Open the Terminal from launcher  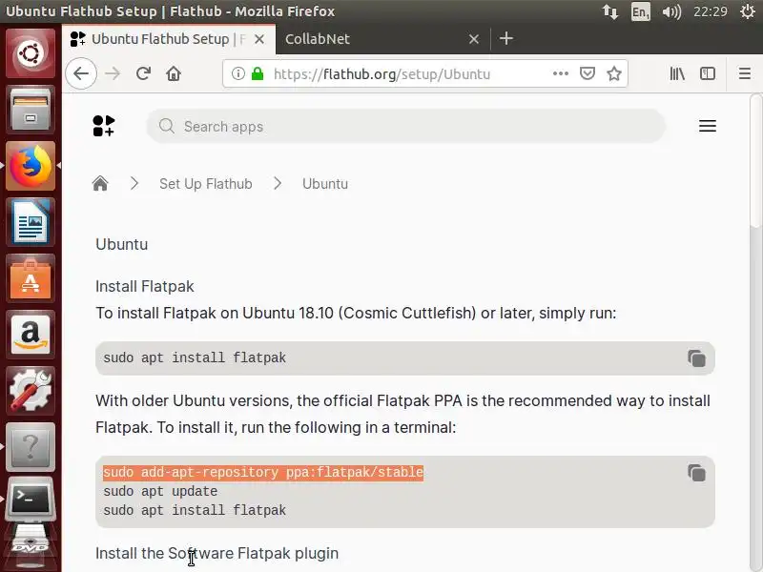(31, 500)
